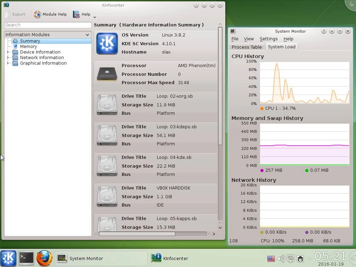
Task: Click the vertical scrollbar in Summary pane
Action: pos(220,86)
